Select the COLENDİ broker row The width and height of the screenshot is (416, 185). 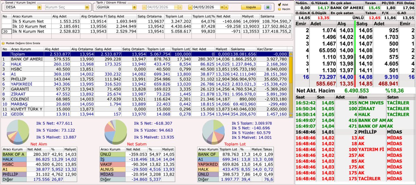[145, 99]
